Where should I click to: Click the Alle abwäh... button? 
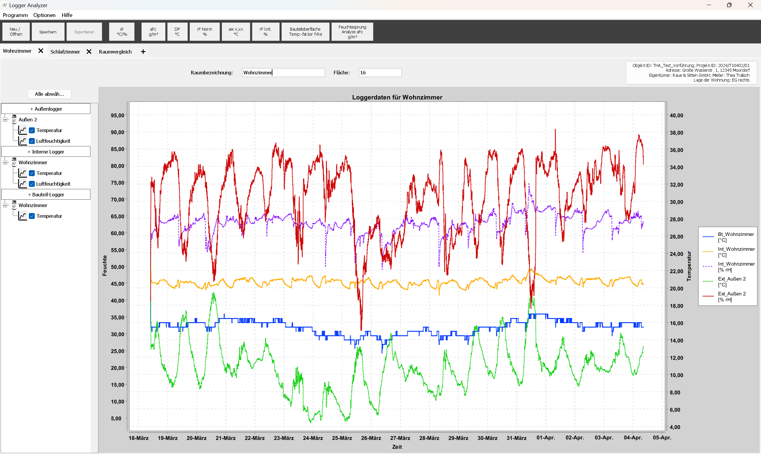tap(50, 94)
